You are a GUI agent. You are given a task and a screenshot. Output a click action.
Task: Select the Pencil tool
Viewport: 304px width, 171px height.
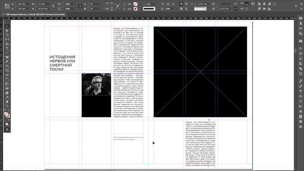point(7,61)
